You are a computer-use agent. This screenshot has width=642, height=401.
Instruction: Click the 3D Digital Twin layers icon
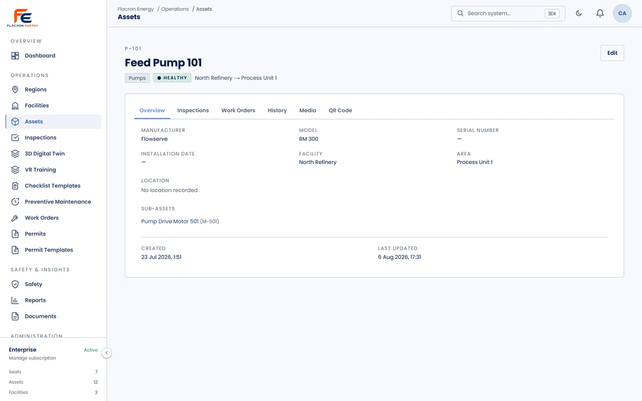point(15,154)
